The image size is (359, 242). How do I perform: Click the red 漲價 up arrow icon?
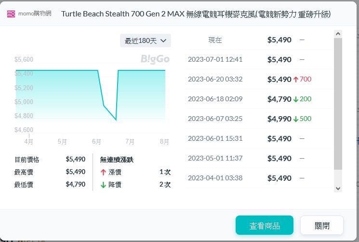(103, 172)
